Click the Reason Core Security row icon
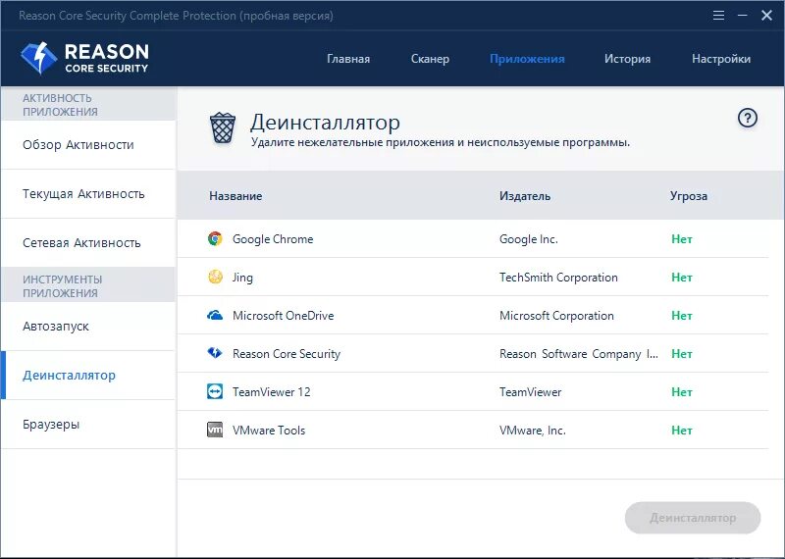Image resolution: width=785 pixels, height=559 pixels. (215, 353)
